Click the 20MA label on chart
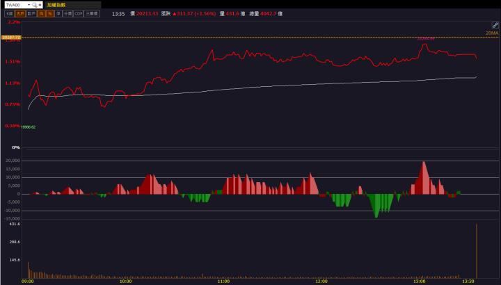The height and width of the screenshot is (285, 501). 492,33
